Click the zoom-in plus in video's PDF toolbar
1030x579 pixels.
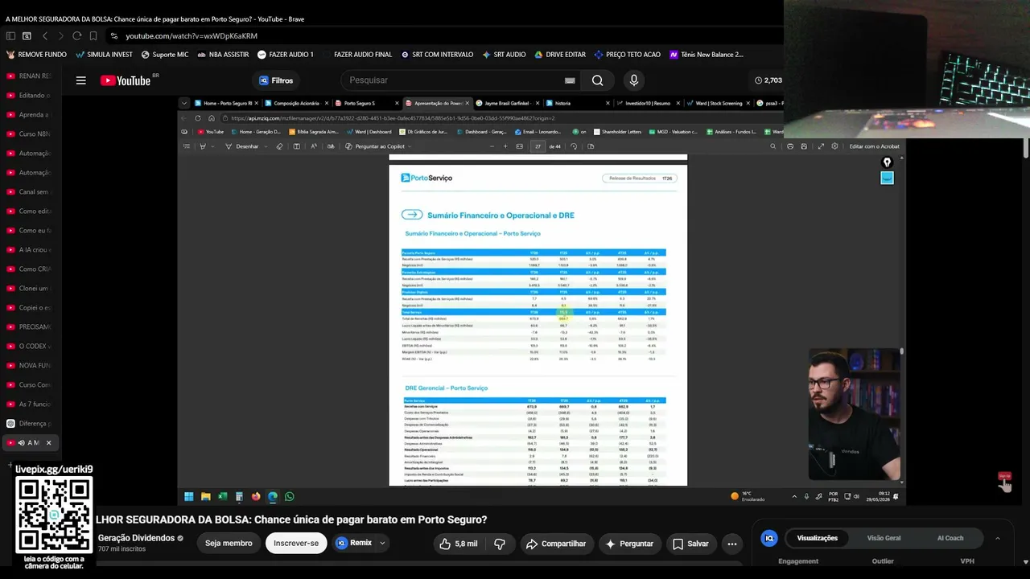click(x=505, y=146)
